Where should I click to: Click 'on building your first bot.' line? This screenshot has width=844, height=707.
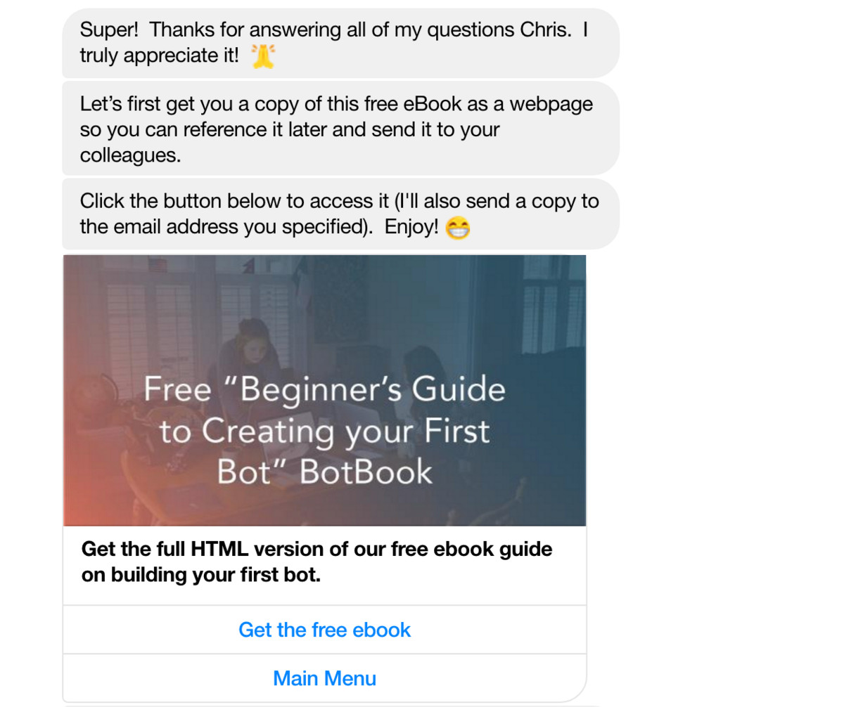pyautogui.click(x=201, y=575)
